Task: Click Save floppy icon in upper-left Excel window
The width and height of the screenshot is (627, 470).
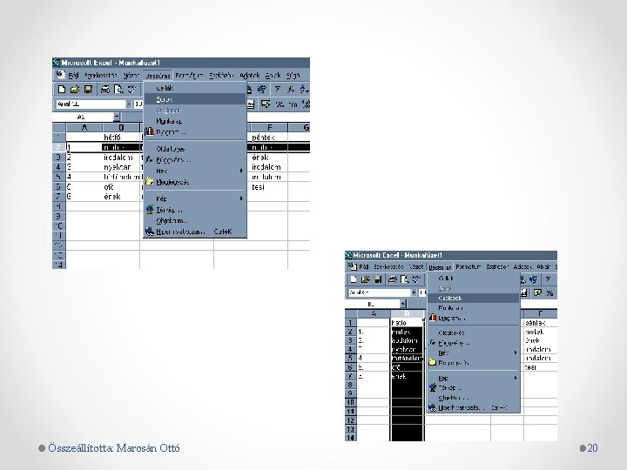Action: 88,90
